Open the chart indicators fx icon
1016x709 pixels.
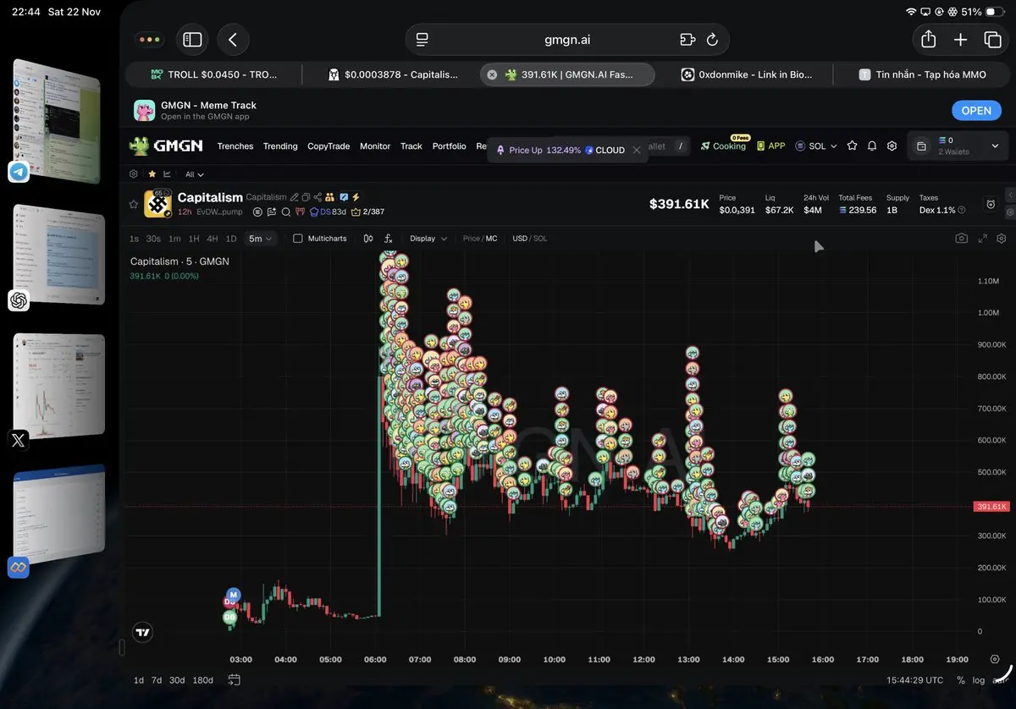pos(388,239)
